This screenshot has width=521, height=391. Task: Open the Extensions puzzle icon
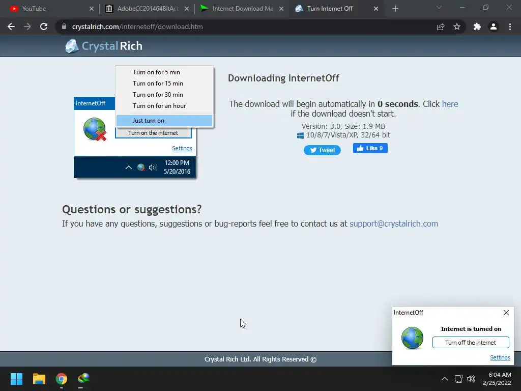click(x=477, y=26)
